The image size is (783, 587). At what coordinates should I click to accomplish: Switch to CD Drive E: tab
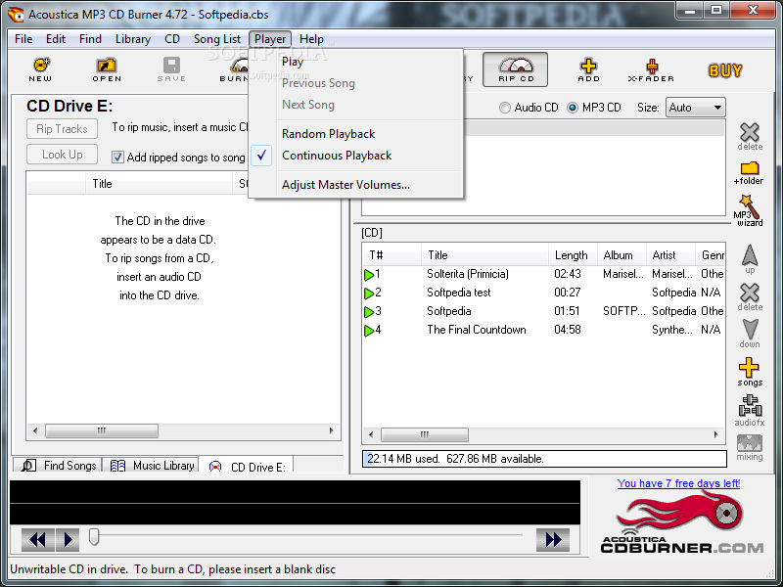pos(246,467)
